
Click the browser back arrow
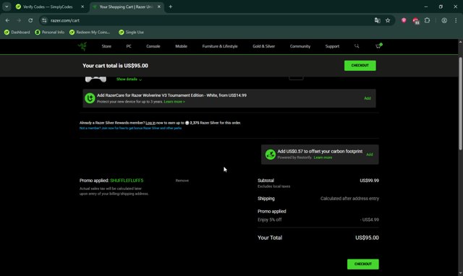[x=7, y=20]
